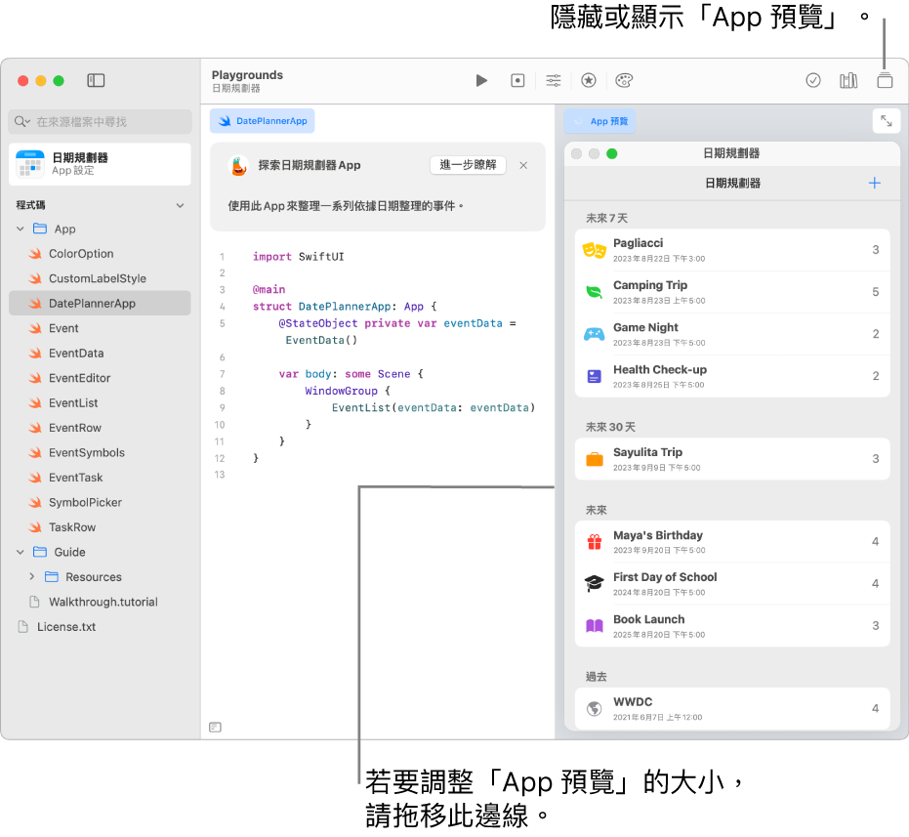
Task: Open the sliders settings icon in toolbar
Action: 553,80
